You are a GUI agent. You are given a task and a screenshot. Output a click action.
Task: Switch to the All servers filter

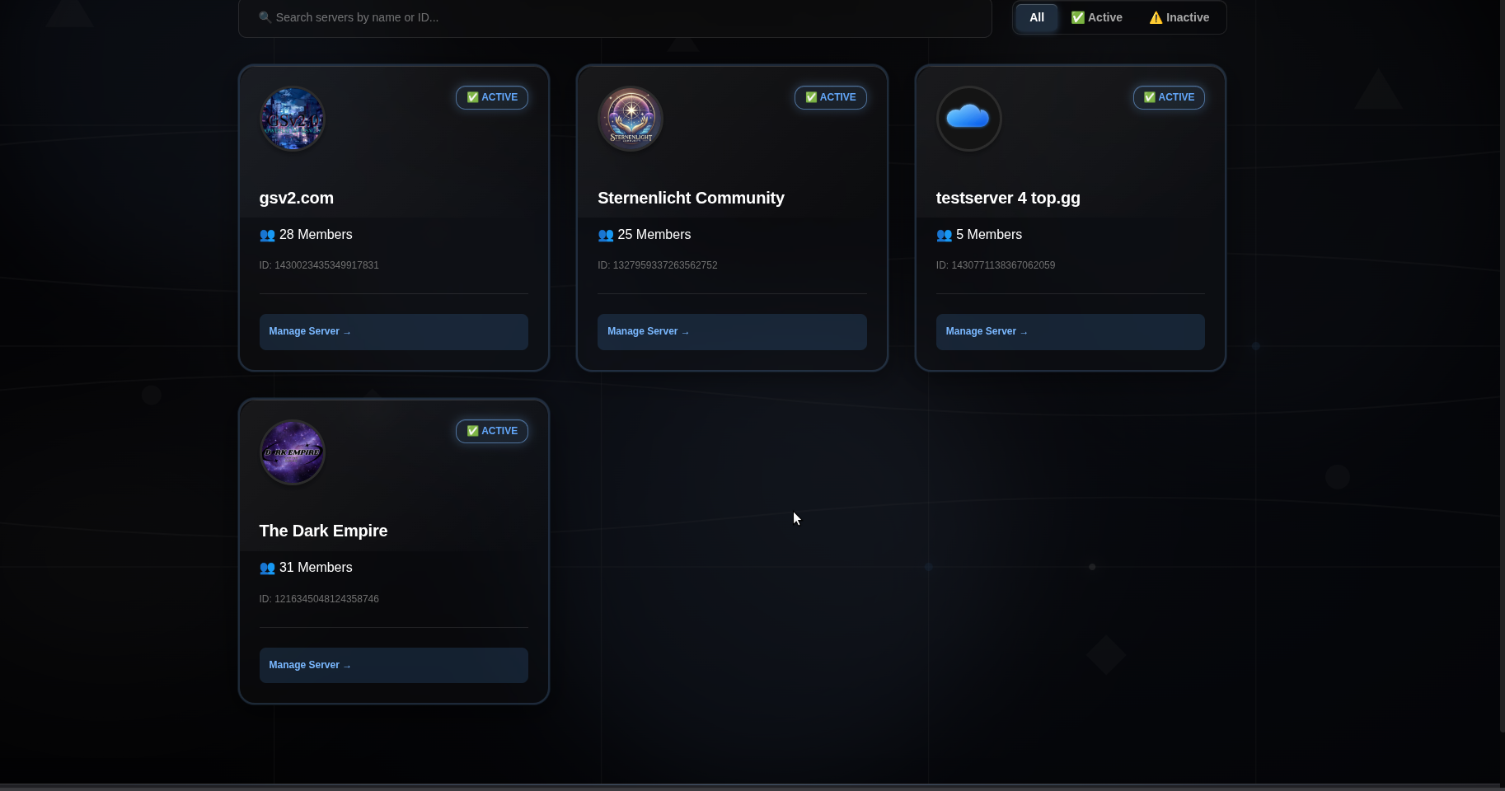coord(1036,17)
